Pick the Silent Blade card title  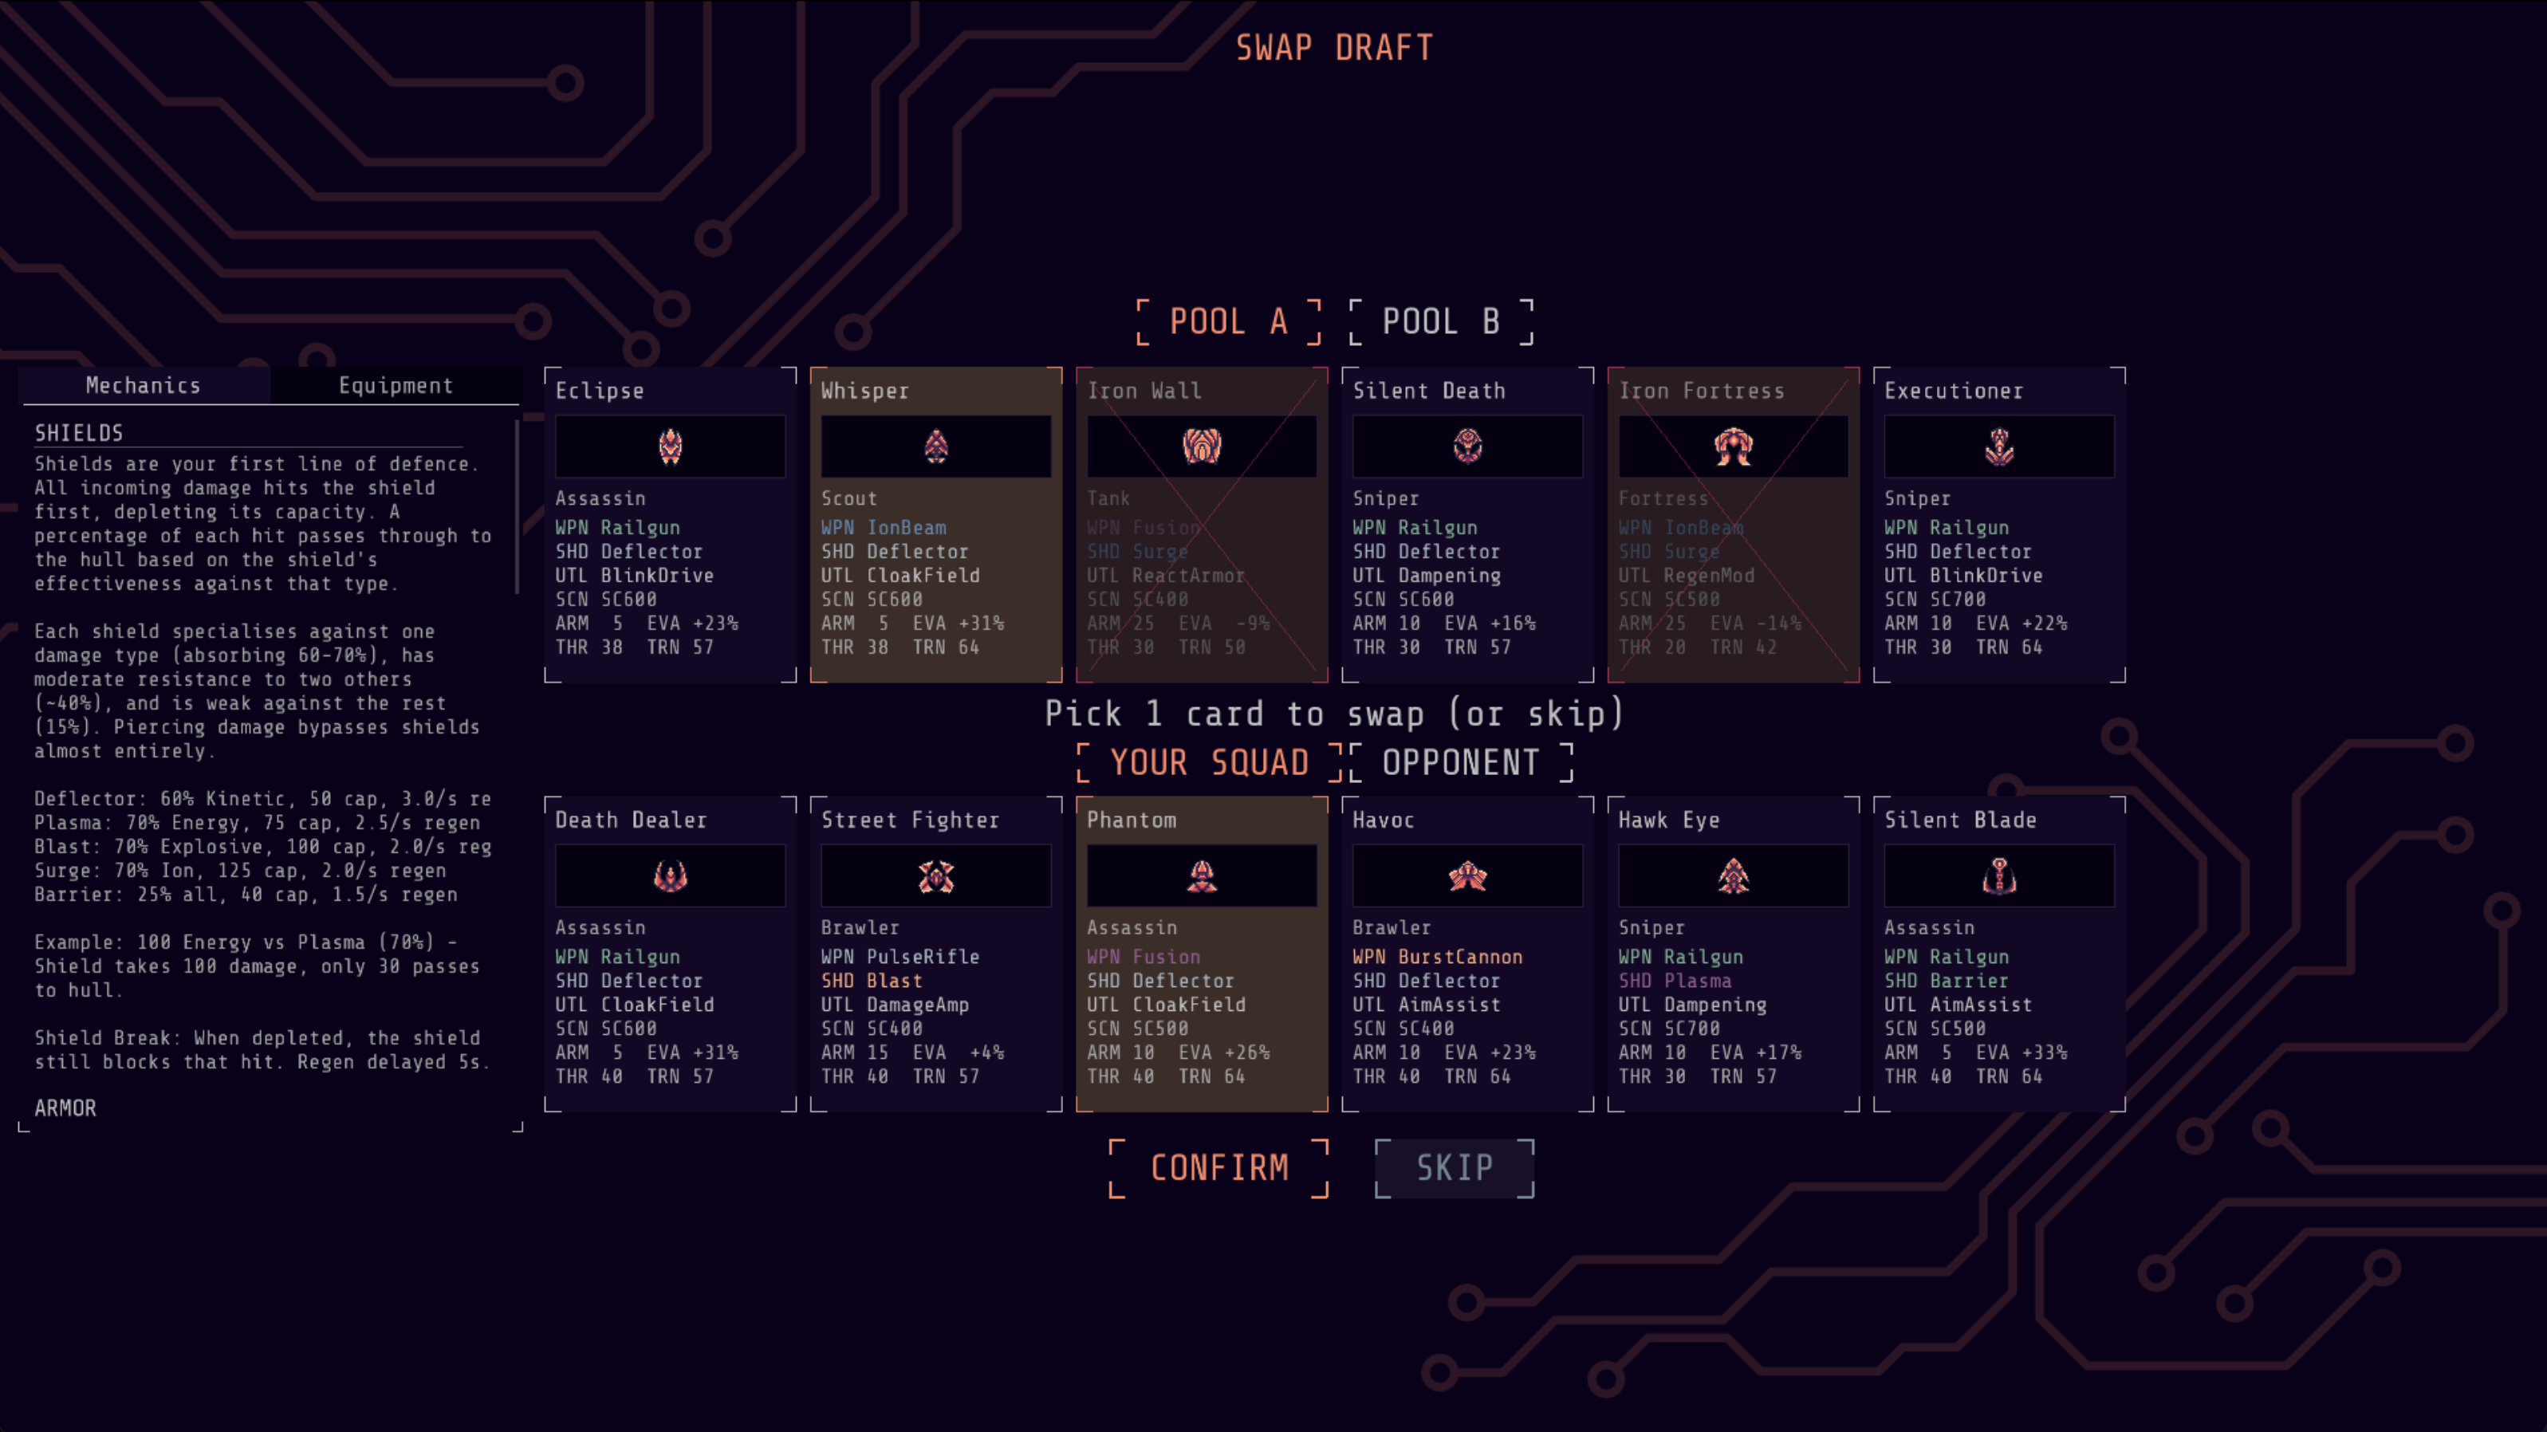(x=1959, y=820)
